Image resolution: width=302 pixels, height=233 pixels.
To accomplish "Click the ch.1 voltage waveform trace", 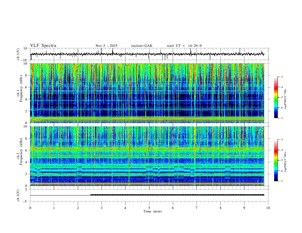I will (x=147, y=54).
